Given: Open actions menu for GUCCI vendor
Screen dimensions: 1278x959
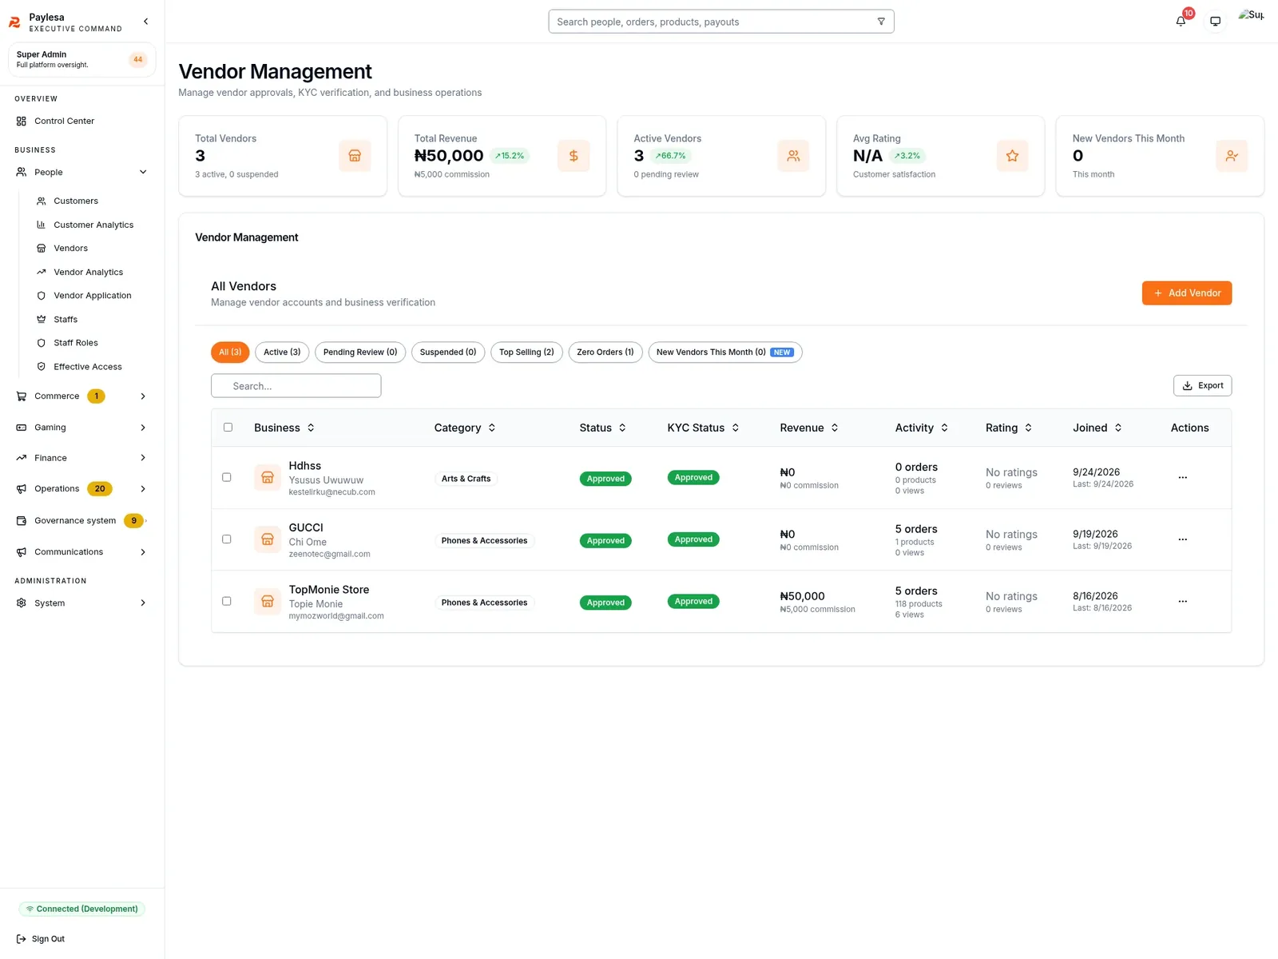Looking at the screenshot, I should click(x=1182, y=539).
